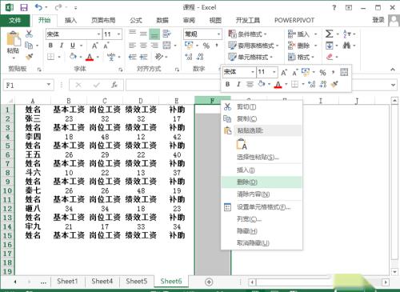400x292 pixels.
Task: Click the Cut scissors icon in ribbon
Action: [29, 34]
